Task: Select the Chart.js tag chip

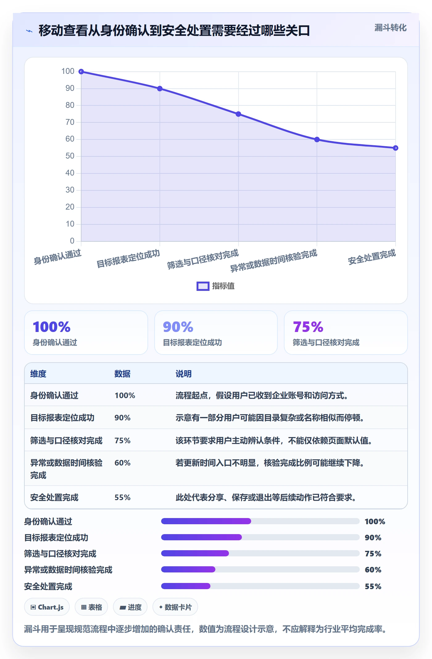Action: [47, 607]
